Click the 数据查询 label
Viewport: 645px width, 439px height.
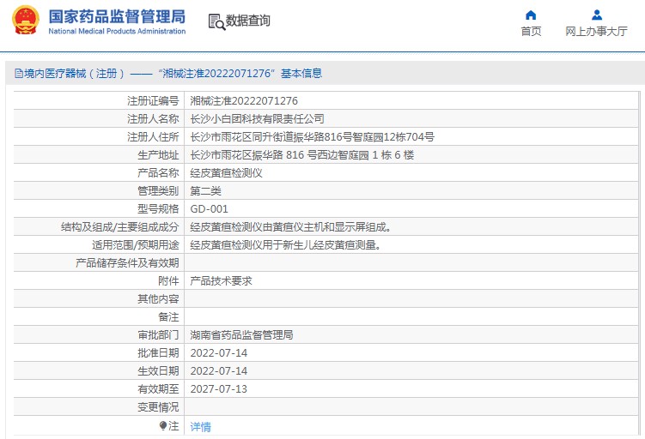pyautogui.click(x=248, y=21)
